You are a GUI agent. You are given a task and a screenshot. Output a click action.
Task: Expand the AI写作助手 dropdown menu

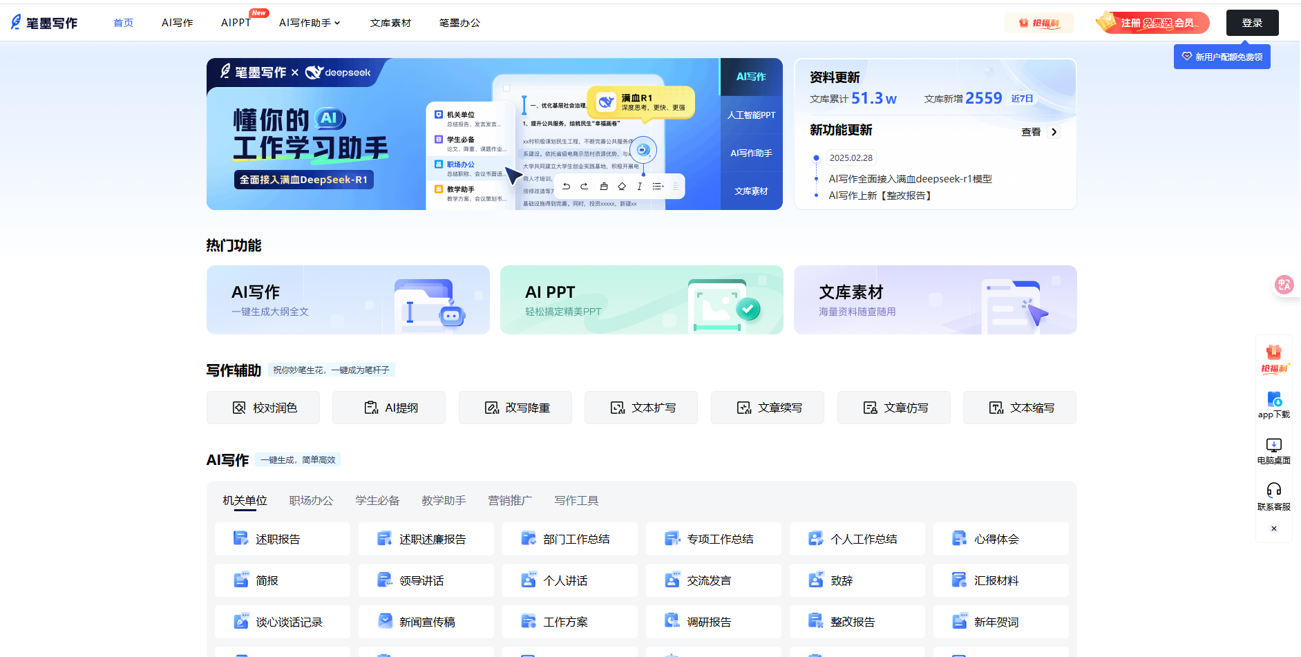pos(310,23)
